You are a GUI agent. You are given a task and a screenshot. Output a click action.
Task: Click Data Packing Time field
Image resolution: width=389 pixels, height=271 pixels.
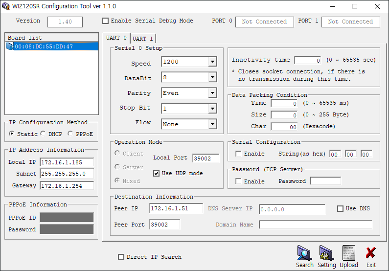click(x=284, y=103)
